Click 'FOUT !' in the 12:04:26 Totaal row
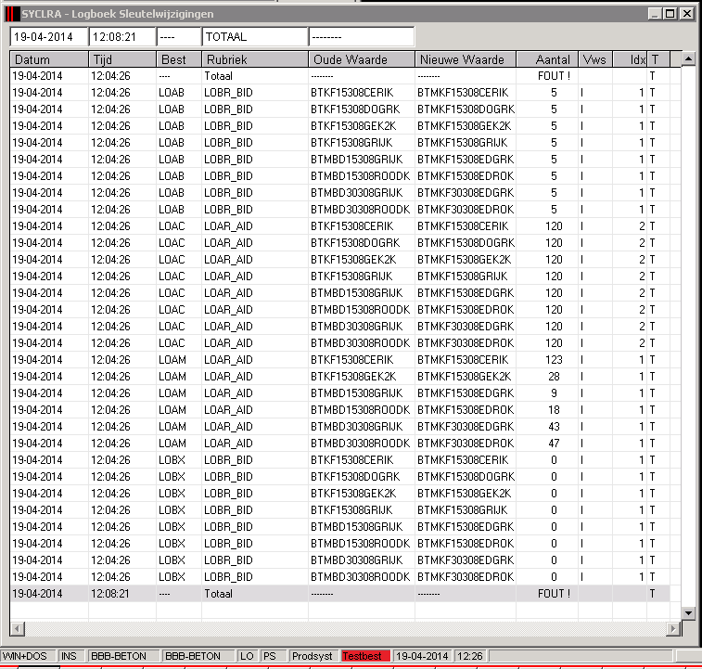This screenshot has width=702, height=669. [x=554, y=76]
